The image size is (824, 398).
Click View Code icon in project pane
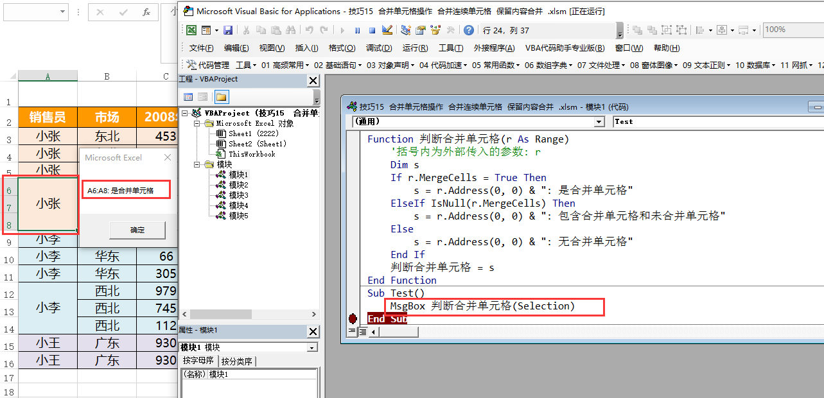(188, 97)
